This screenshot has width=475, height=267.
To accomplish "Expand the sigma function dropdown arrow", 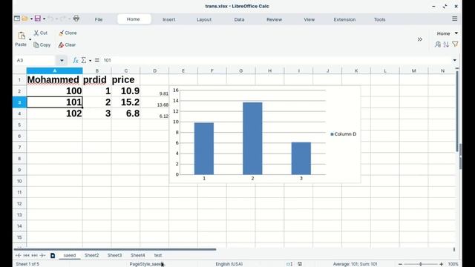I will [x=90, y=61].
